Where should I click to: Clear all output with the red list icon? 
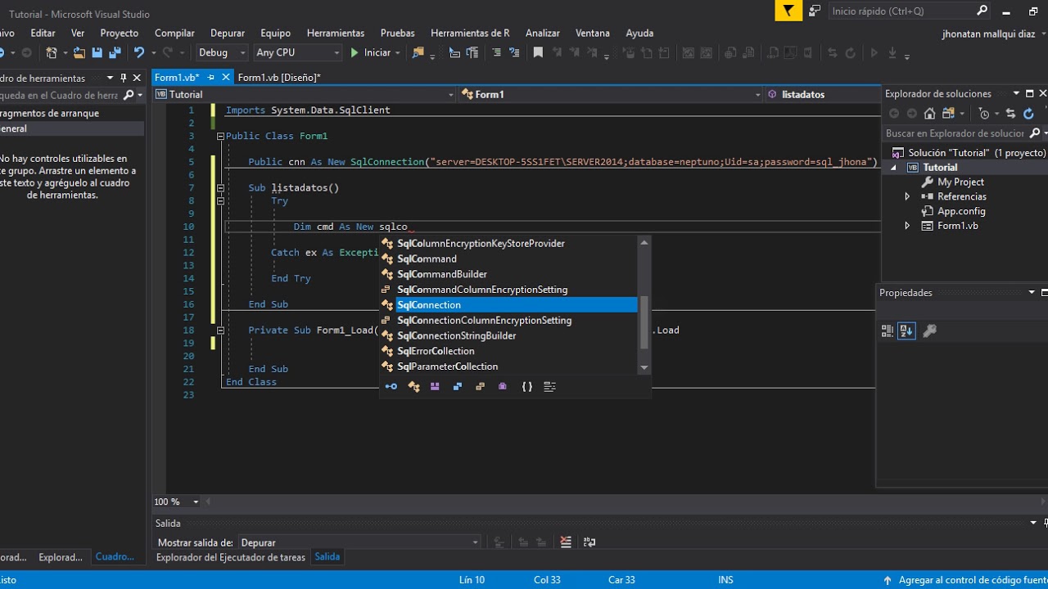click(x=566, y=542)
